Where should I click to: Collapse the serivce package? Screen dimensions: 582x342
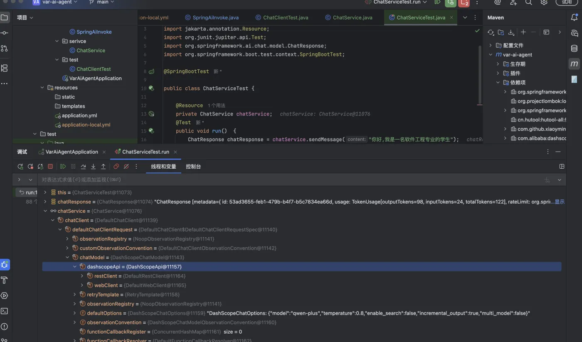click(57, 41)
